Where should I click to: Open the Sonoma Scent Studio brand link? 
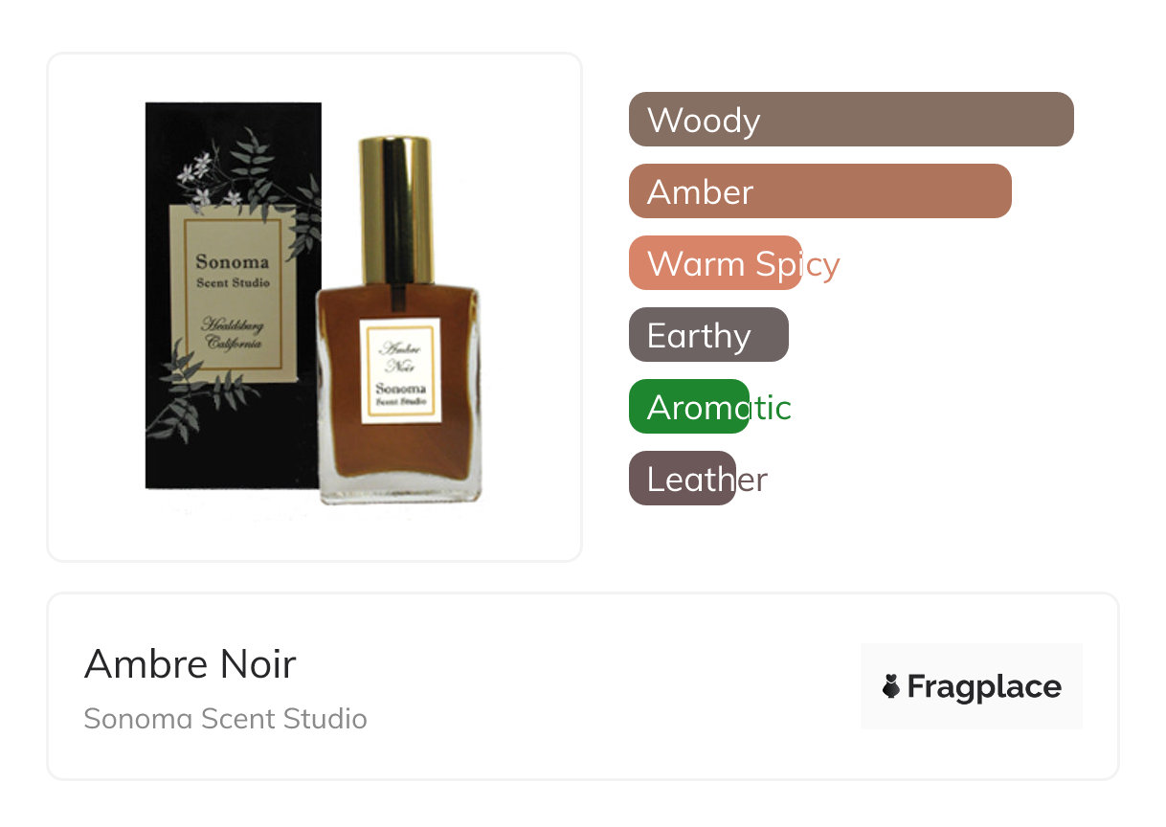point(226,718)
